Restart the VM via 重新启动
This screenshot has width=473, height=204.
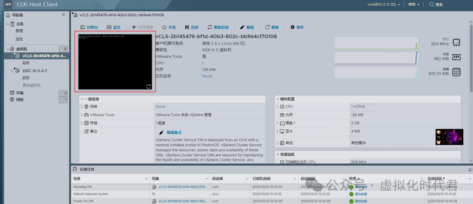point(221,27)
